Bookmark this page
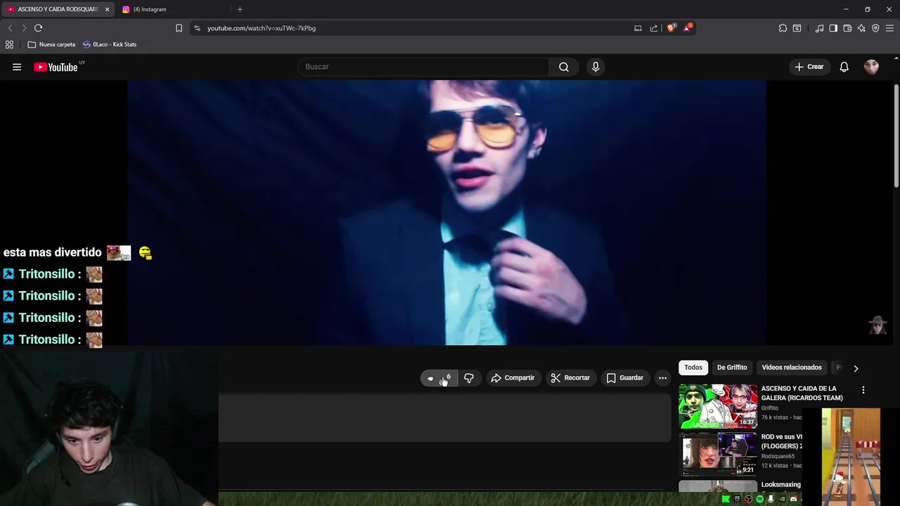Screen dimensions: 900x506 point(179,28)
